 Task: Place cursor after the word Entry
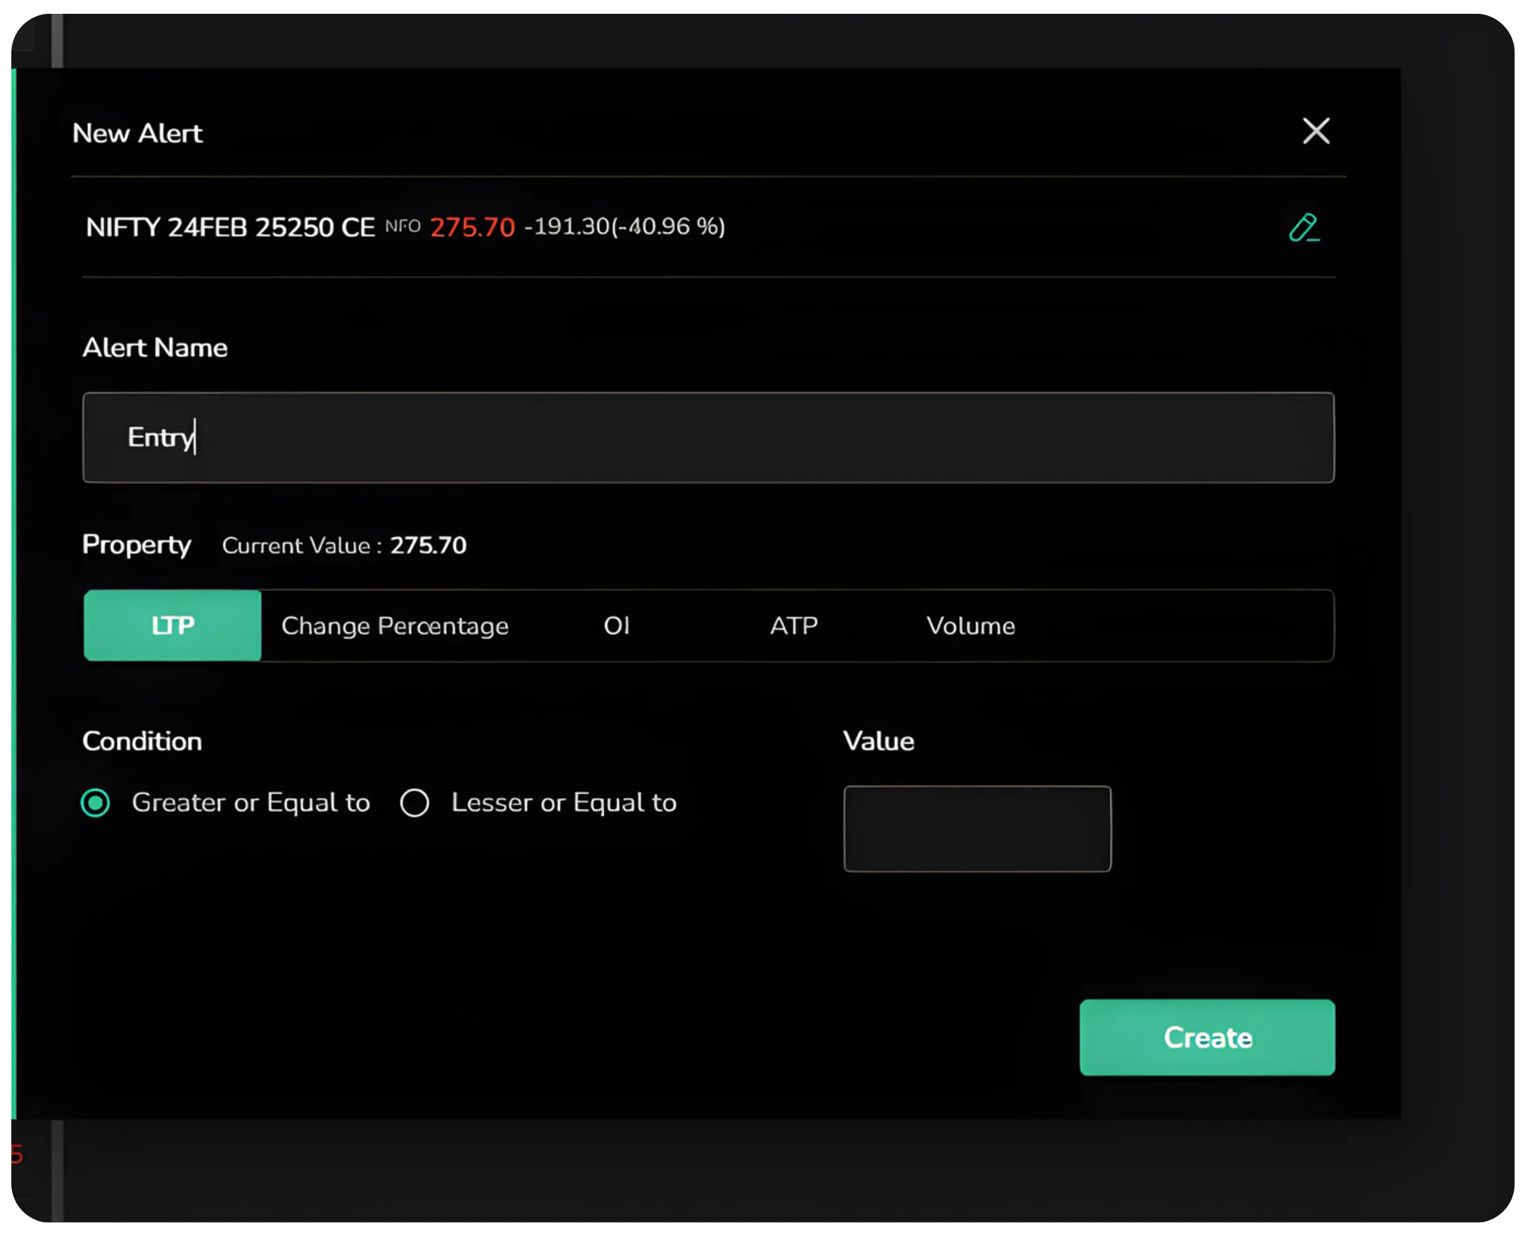(193, 438)
